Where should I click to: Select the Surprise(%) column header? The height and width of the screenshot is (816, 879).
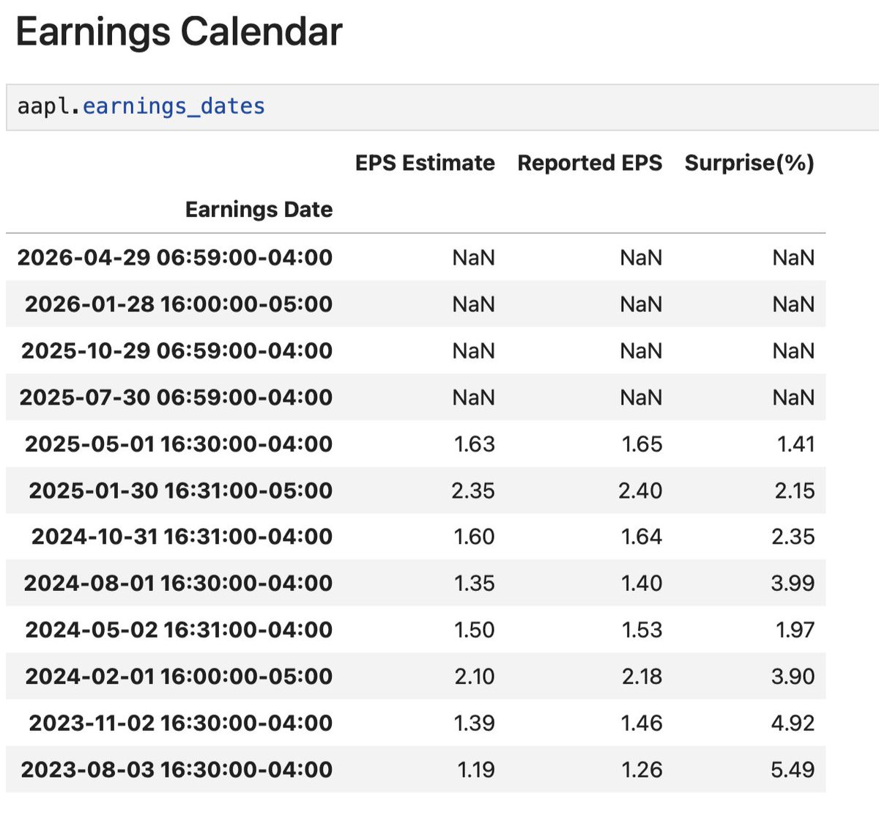tap(749, 163)
